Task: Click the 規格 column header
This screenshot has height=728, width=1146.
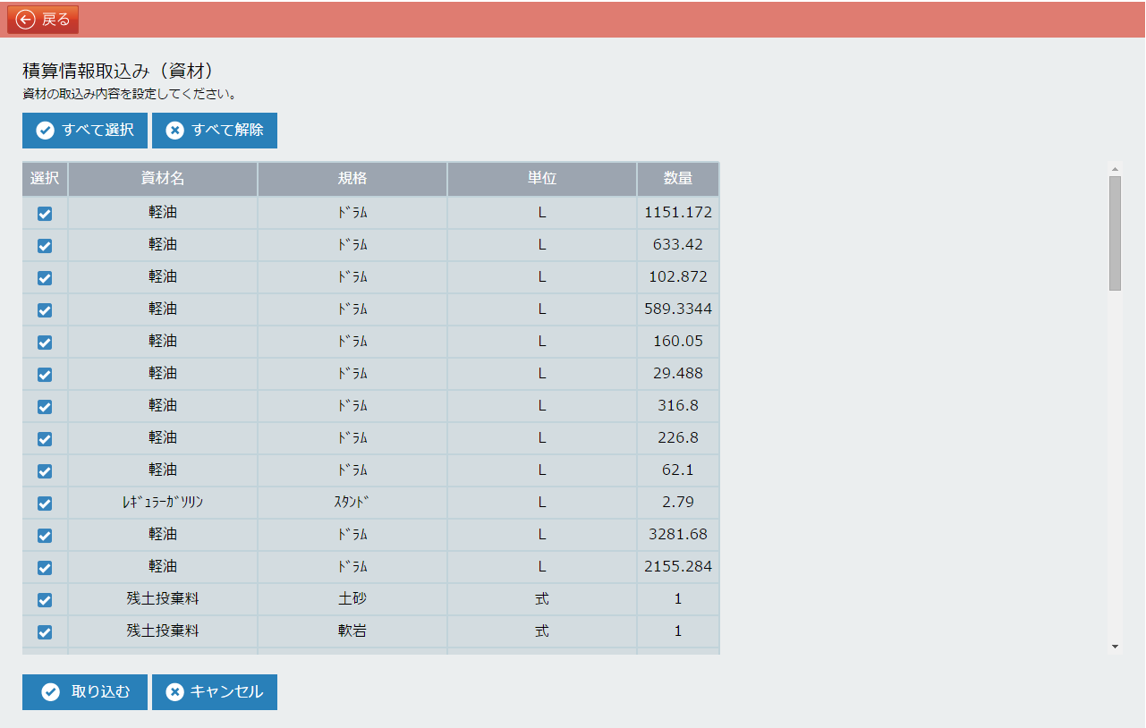Action: (x=352, y=179)
